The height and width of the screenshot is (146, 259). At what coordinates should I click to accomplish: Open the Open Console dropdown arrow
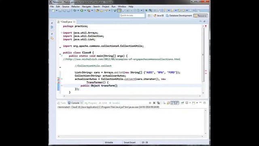click(x=197, y=103)
